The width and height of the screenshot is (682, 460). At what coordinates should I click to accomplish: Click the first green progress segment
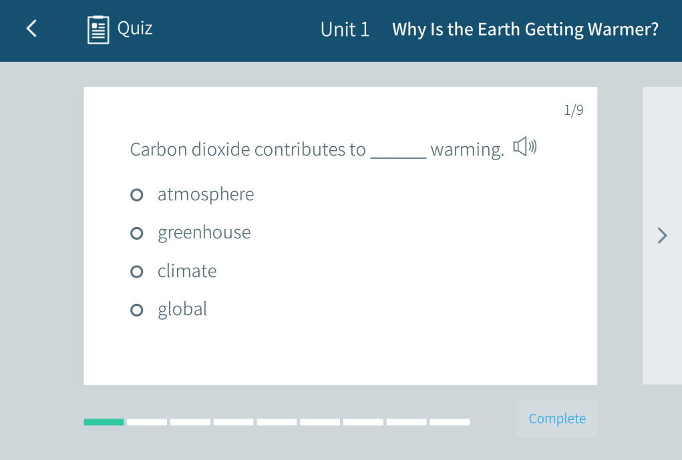[104, 422]
